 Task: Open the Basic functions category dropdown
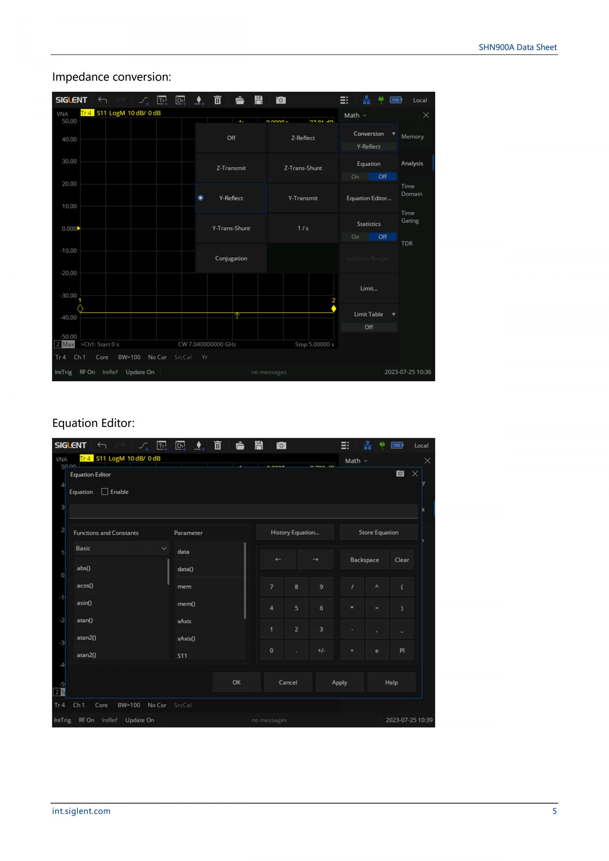coord(121,548)
